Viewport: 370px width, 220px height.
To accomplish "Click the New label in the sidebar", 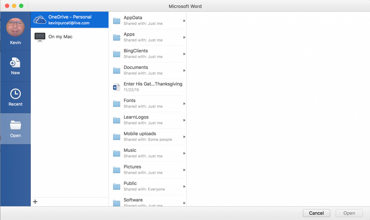I will [x=15, y=73].
